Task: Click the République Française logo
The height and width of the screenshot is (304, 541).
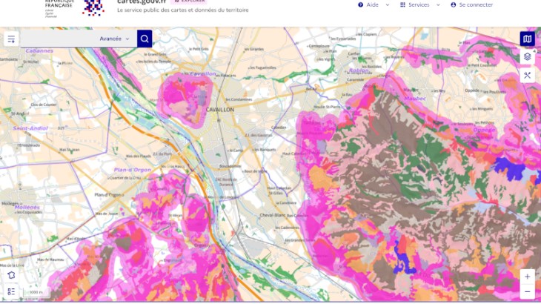Action: [64, 6]
